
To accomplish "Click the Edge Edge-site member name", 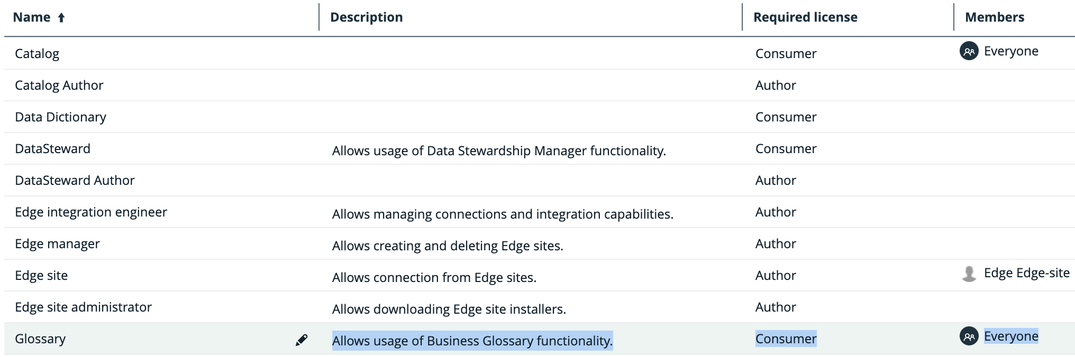I will tap(1027, 273).
